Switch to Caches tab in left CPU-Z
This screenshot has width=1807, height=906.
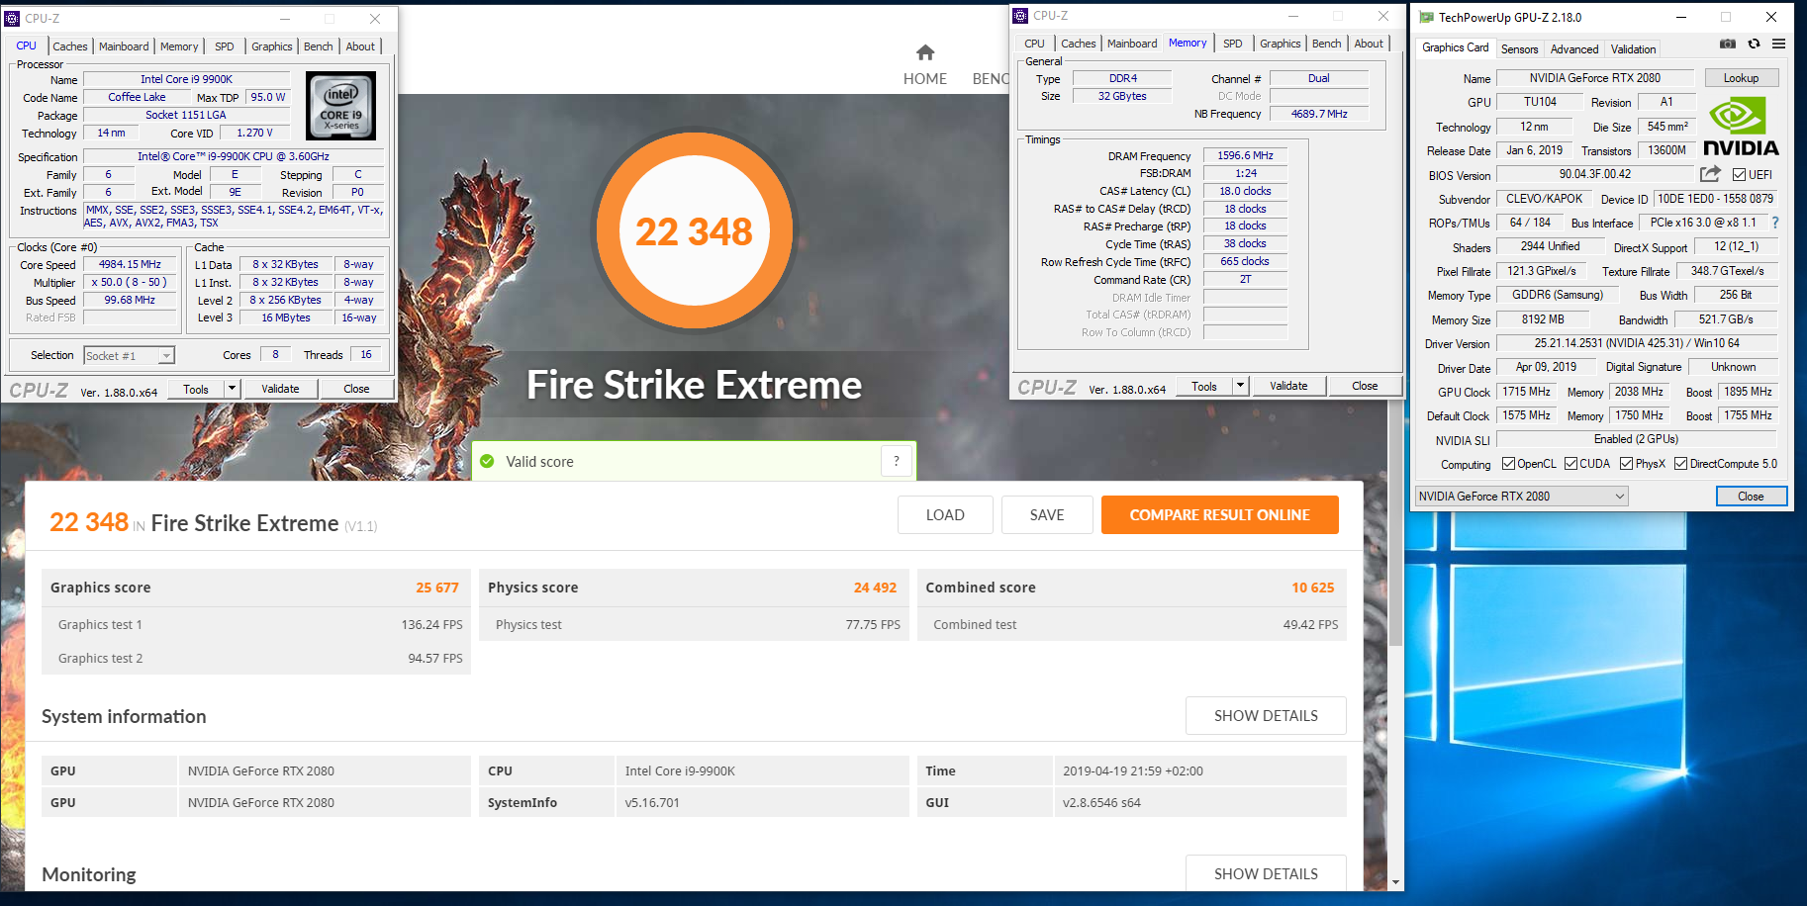tap(70, 46)
